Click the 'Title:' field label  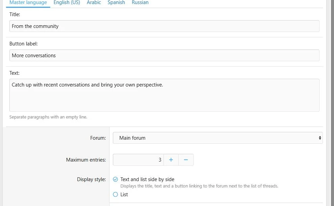pos(15,14)
